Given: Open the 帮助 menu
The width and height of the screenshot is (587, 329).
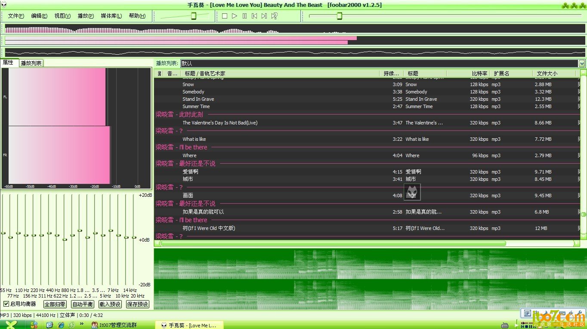Looking at the screenshot, I should [x=137, y=16].
